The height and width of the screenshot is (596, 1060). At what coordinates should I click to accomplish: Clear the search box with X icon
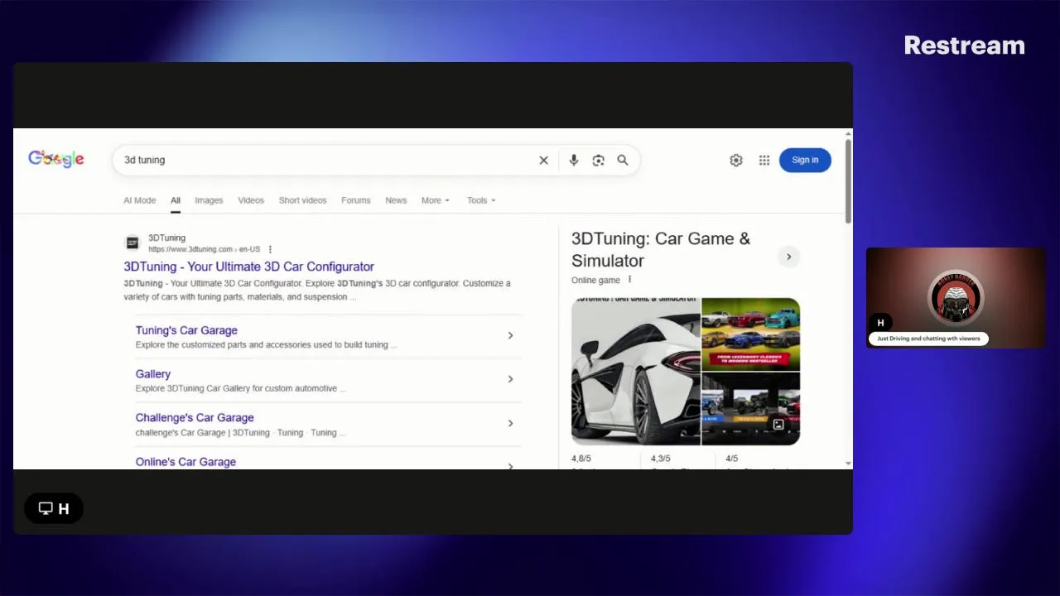(544, 161)
